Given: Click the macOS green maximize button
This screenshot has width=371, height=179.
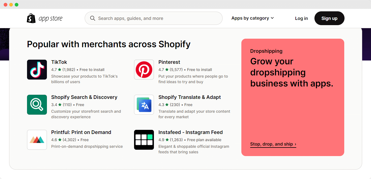Looking at the screenshot, I should (x=17, y=5).
